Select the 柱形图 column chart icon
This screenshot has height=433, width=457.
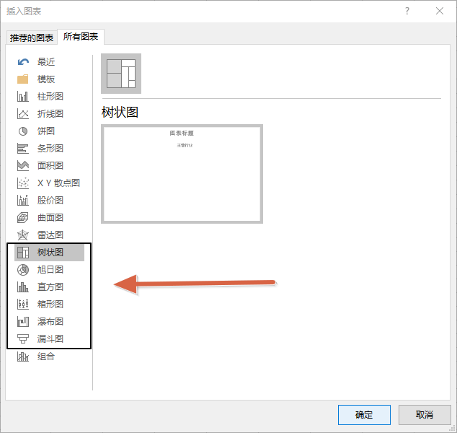23,97
